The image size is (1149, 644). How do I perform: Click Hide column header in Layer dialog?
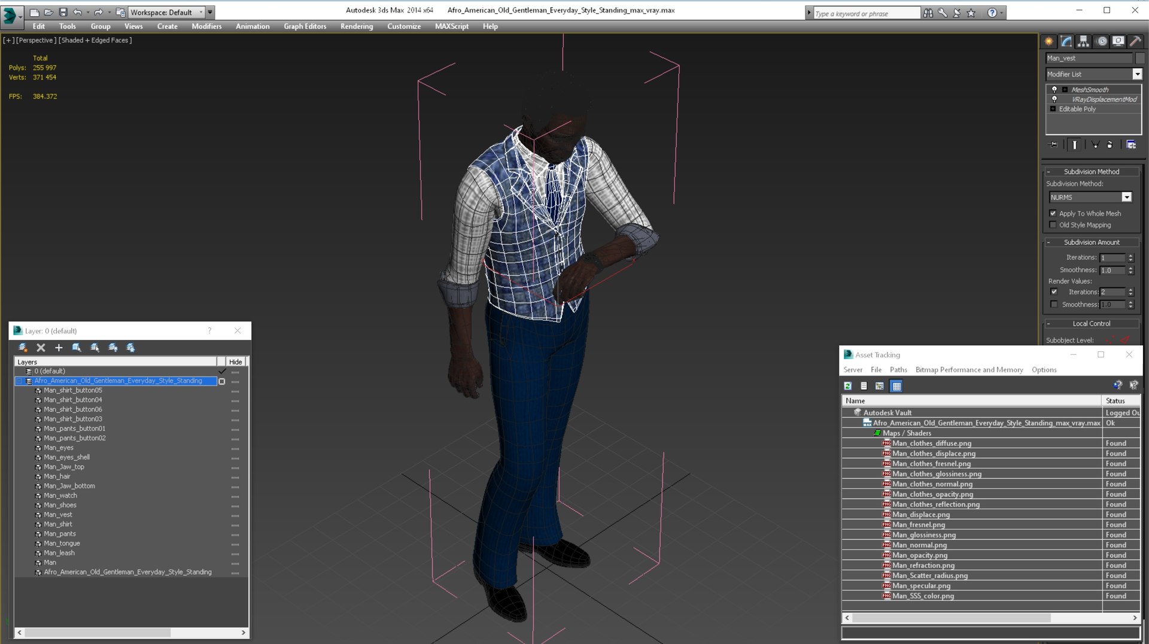pyautogui.click(x=236, y=362)
